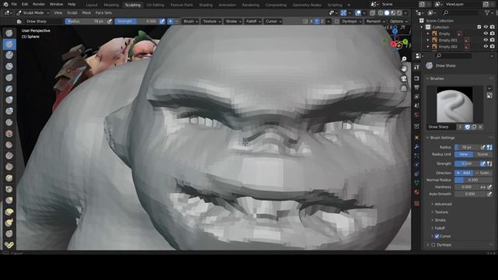Toggle strength pressure sensitivity in header

tap(163, 21)
